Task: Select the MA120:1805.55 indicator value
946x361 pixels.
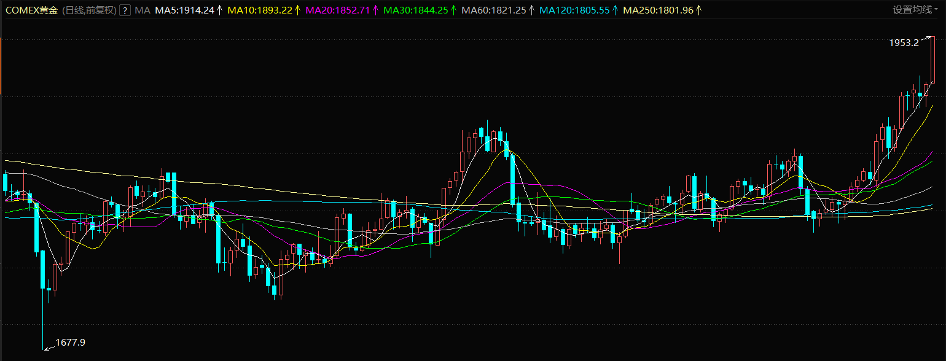Action: tap(574, 10)
